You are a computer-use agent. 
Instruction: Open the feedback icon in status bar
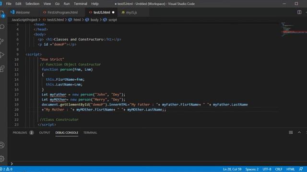pyautogui.click(x=301, y=169)
